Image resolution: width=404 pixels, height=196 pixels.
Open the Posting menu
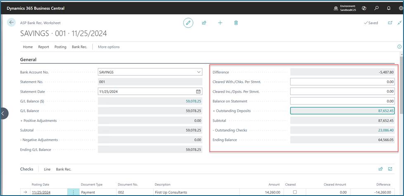[x=60, y=47]
